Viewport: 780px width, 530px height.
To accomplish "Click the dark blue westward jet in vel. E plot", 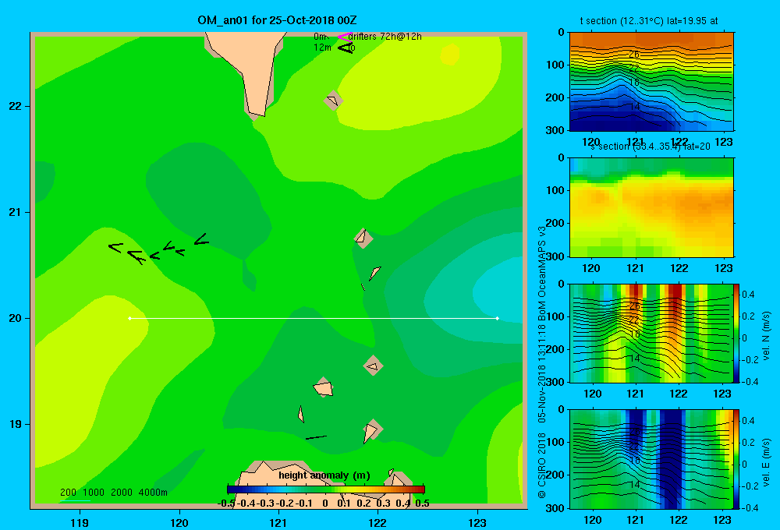I will click(x=671, y=459).
